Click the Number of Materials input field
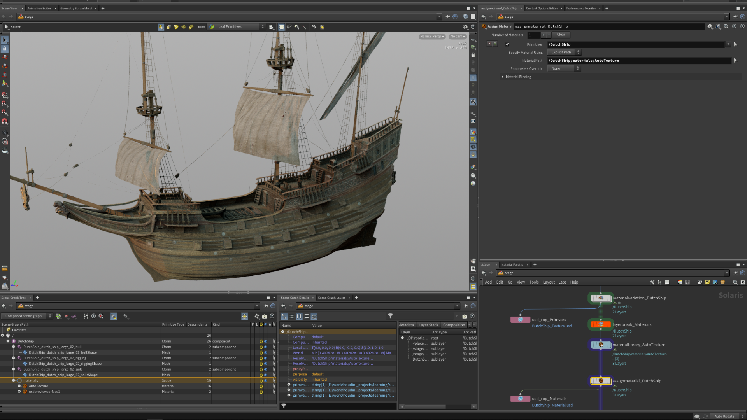 [x=533, y=35]
